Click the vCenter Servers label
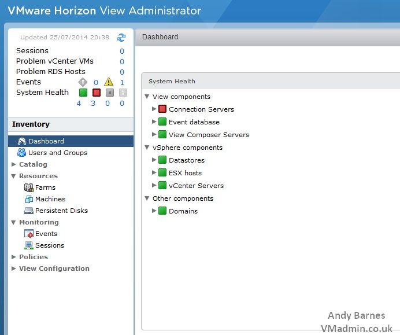 pos(196,186)
